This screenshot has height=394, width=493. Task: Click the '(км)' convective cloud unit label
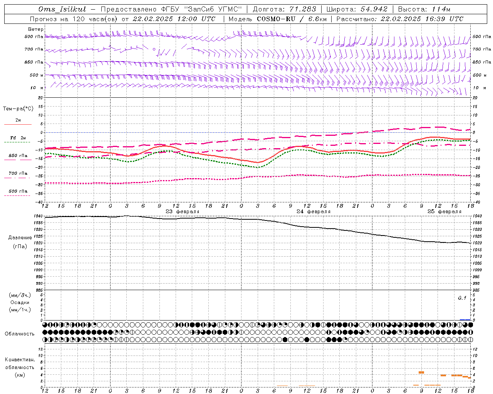20,375
